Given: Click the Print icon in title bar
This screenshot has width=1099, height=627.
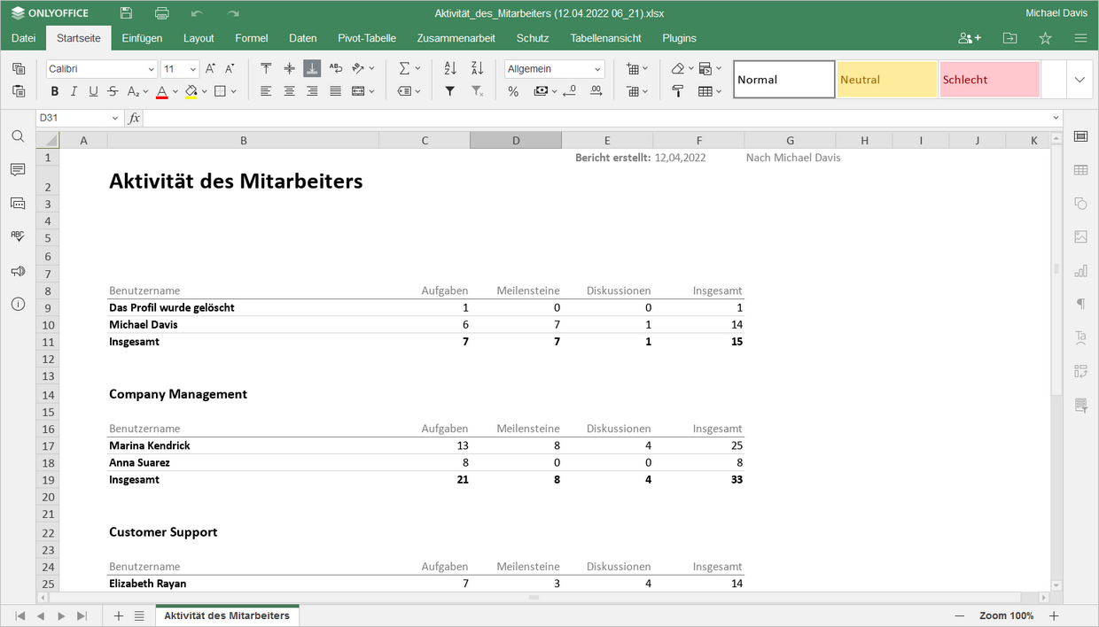Looking at the screenshot, I should click(161, 13).
